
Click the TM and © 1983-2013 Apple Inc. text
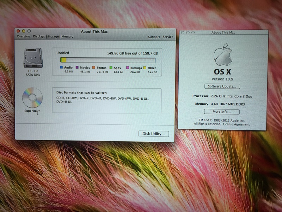coord(222,120)
